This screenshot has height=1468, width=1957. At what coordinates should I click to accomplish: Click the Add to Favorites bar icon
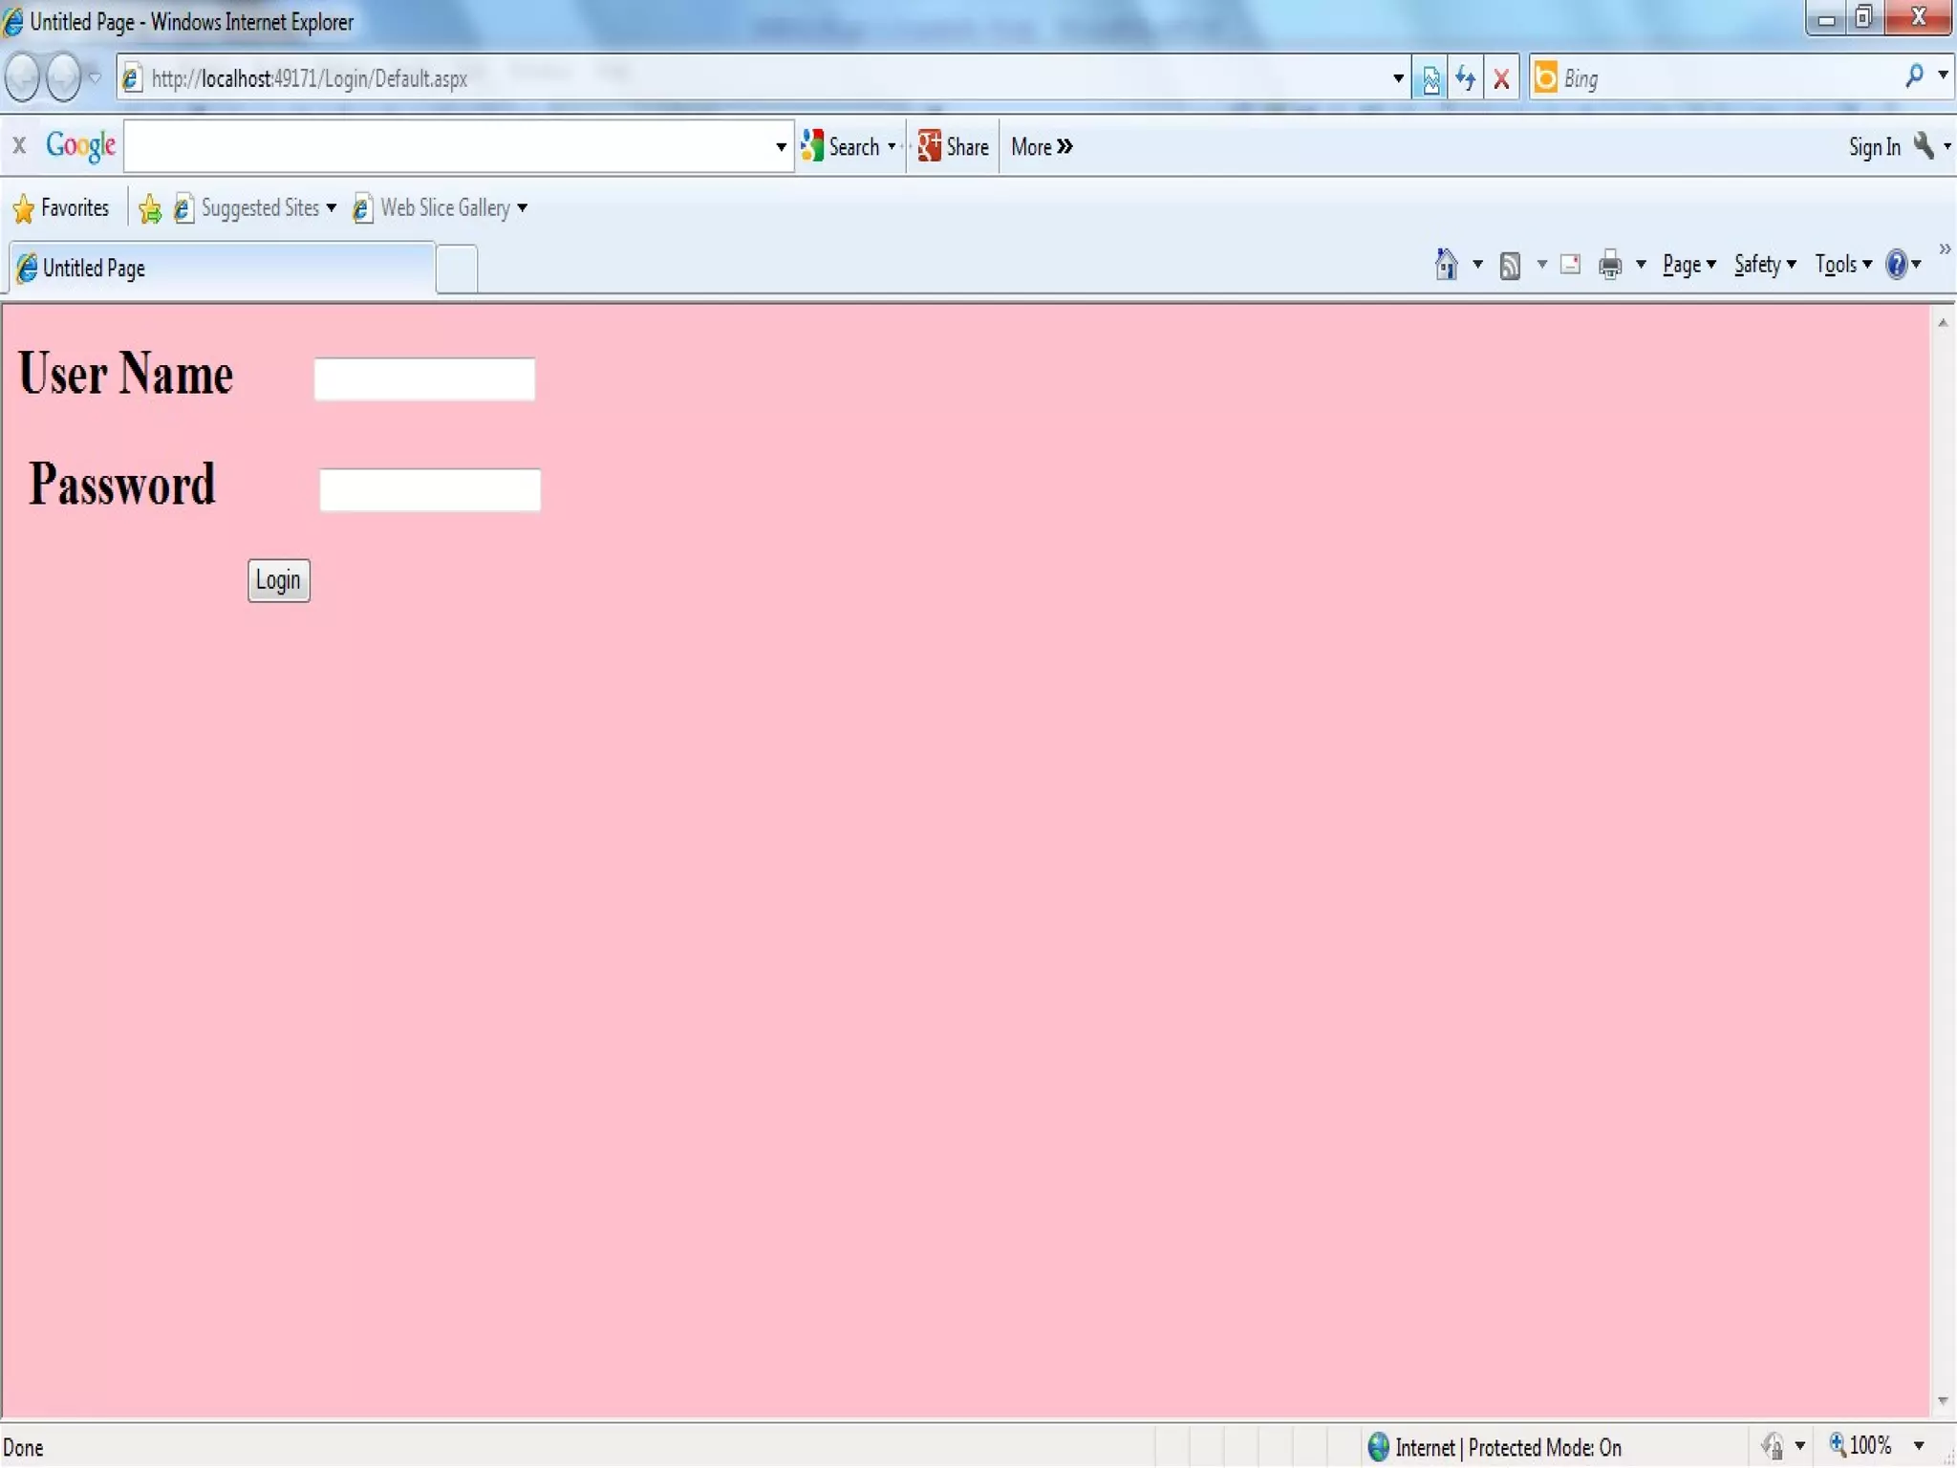tap(150, 208)
